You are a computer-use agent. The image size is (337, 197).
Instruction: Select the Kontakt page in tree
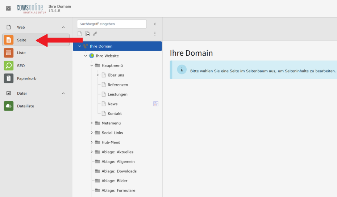(x=115, y=114)
